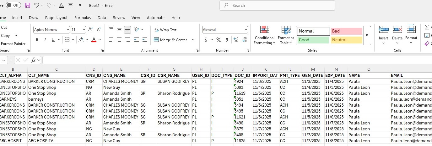432x146 pixels.
Task: Open the Font dialog launcher
Action: (x=103, y=50)
